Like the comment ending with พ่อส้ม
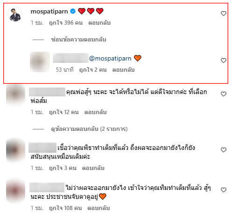This screenshot has height=217, width=232. pyautogui.click(x=224, y=94)
